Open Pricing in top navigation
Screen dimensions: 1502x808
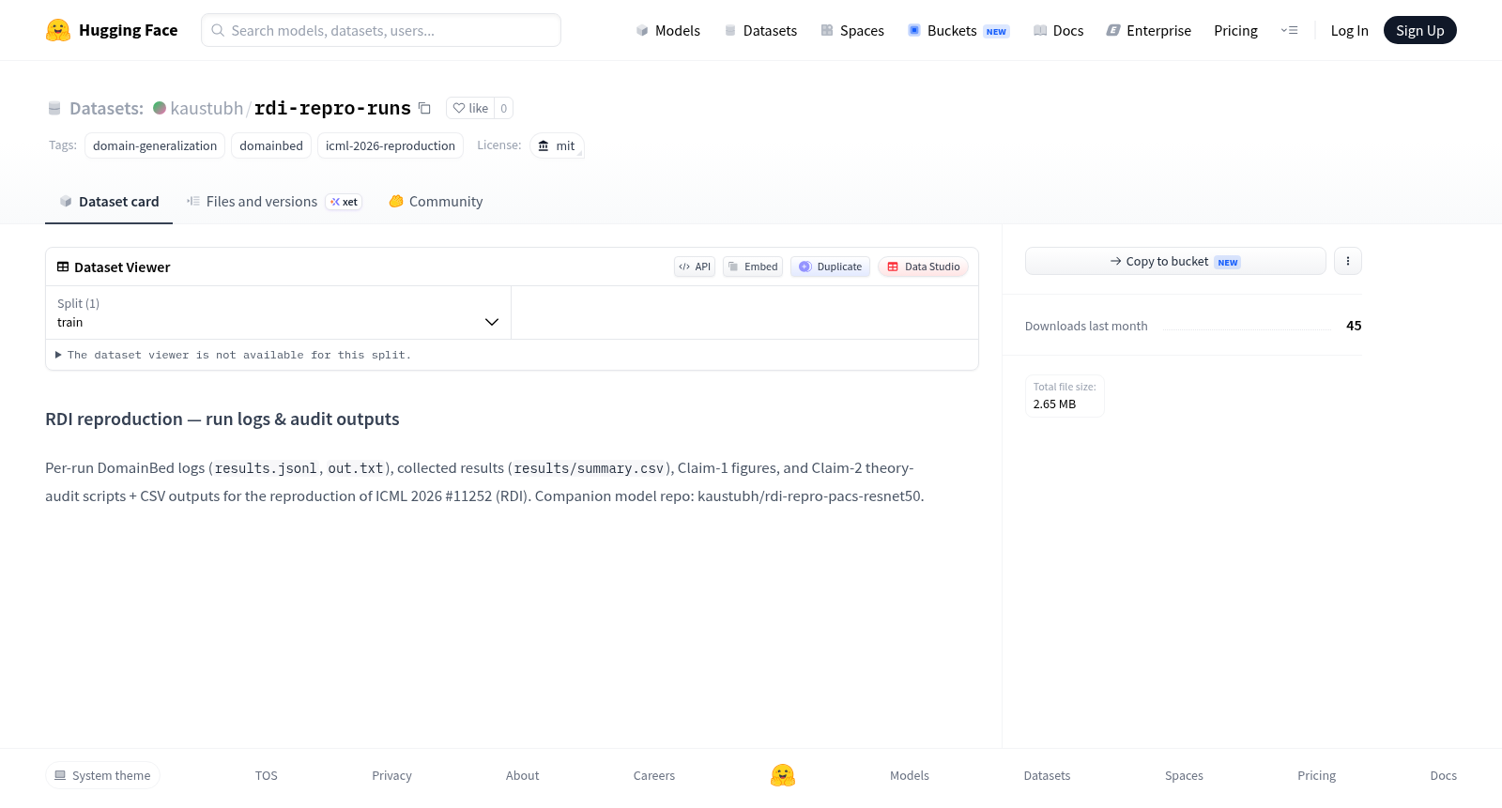[1235, 30]
